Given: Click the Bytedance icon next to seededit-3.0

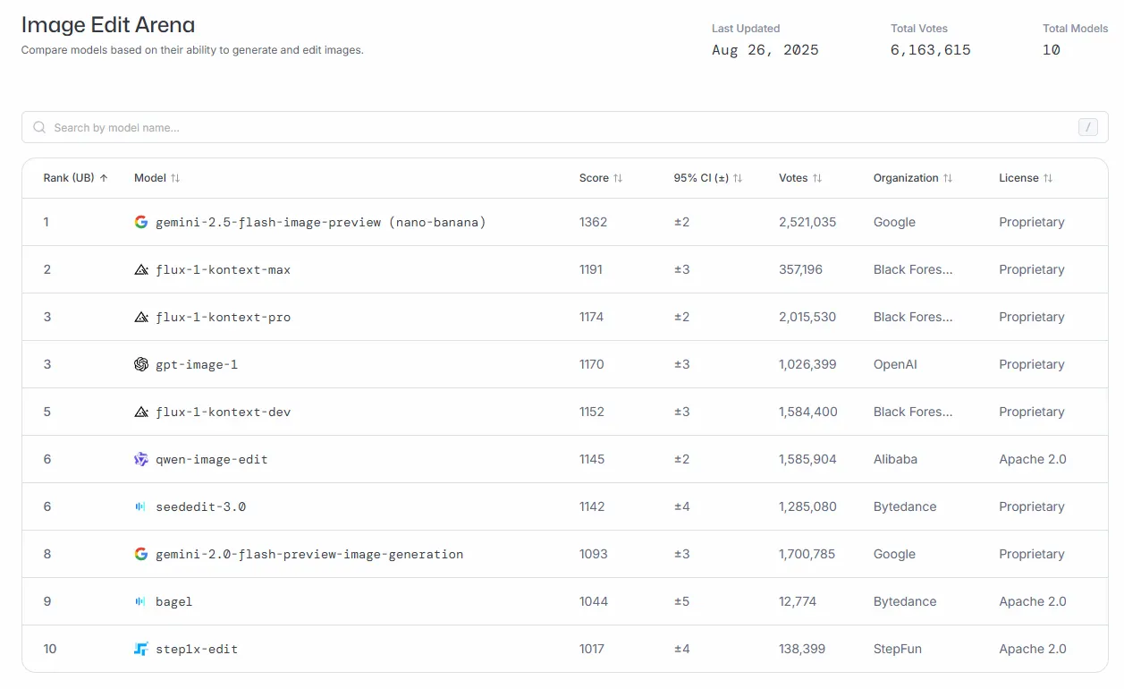Looking at the screenshot, I should click(x=140, y=506).
